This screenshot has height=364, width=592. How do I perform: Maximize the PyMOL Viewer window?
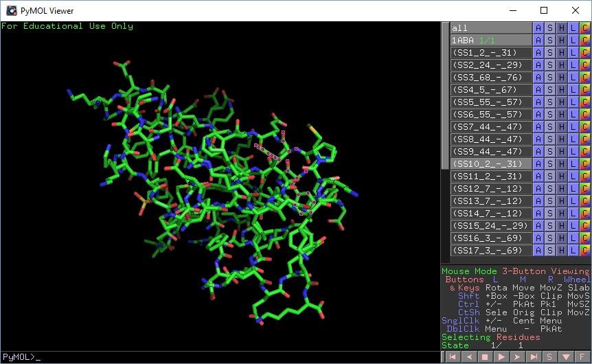[544, 10]
